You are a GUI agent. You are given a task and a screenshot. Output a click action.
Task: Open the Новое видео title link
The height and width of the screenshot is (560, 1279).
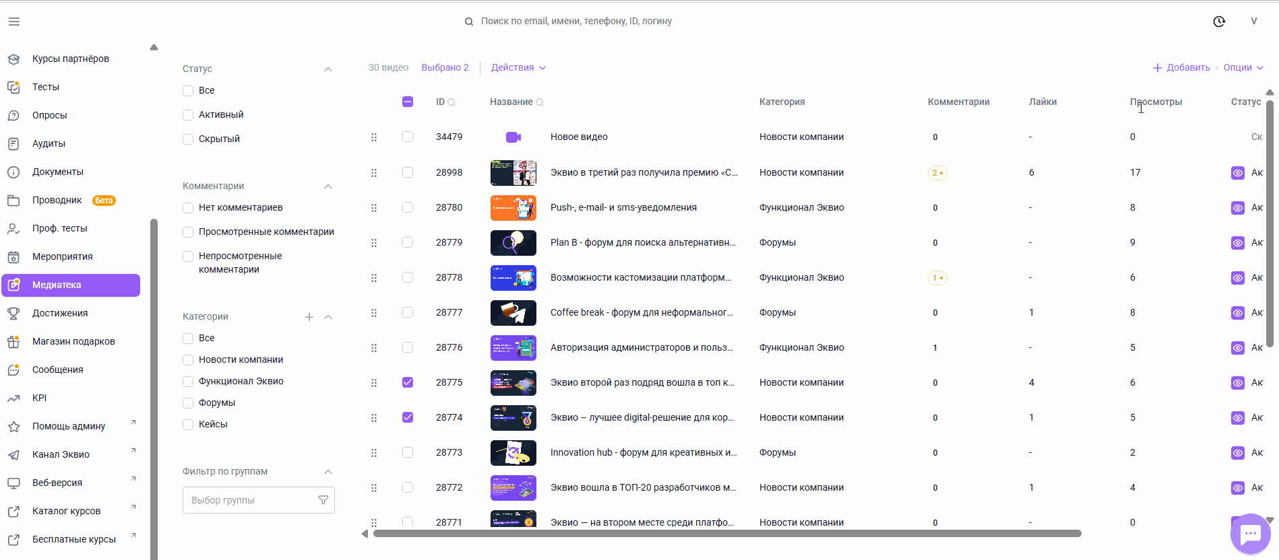(x=579, y=137)
